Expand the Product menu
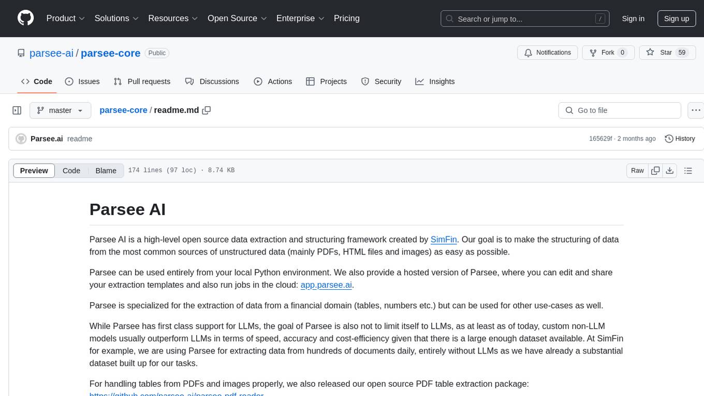The width and height of the screenshot is (704, 396). (66, 18)
